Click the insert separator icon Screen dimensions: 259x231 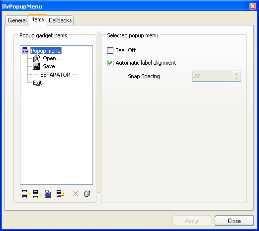60,194
